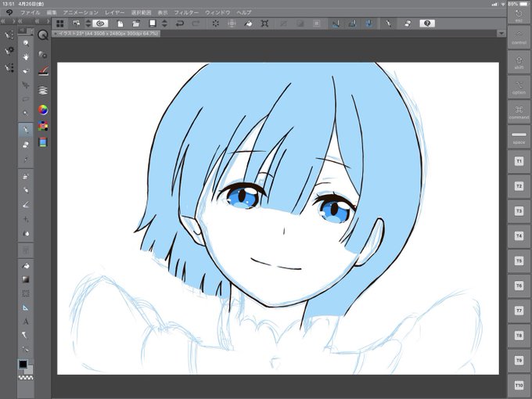The height and width of the screenshot is (399, 532).
Task: Select the Decoration sparkle tool
Action: pos(26,220)
